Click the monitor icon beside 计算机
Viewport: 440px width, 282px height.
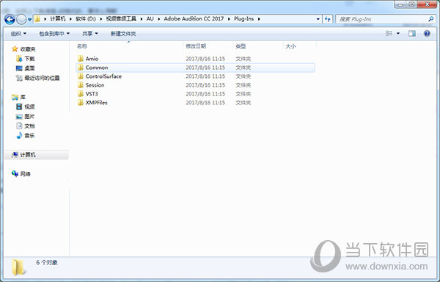pos(15,155)
